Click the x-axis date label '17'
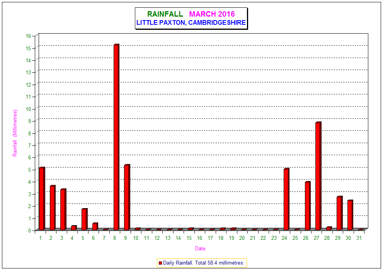Image resolution: width=383 pixels, height=270 pixels. coord(210,238)
